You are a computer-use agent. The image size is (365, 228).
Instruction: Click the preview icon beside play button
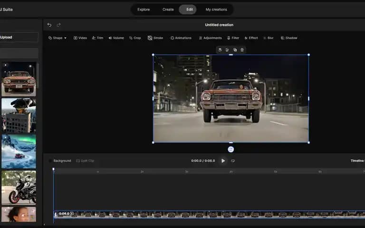coord(233,161)
